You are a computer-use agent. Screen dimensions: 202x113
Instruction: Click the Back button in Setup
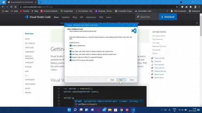click(112, 80)
